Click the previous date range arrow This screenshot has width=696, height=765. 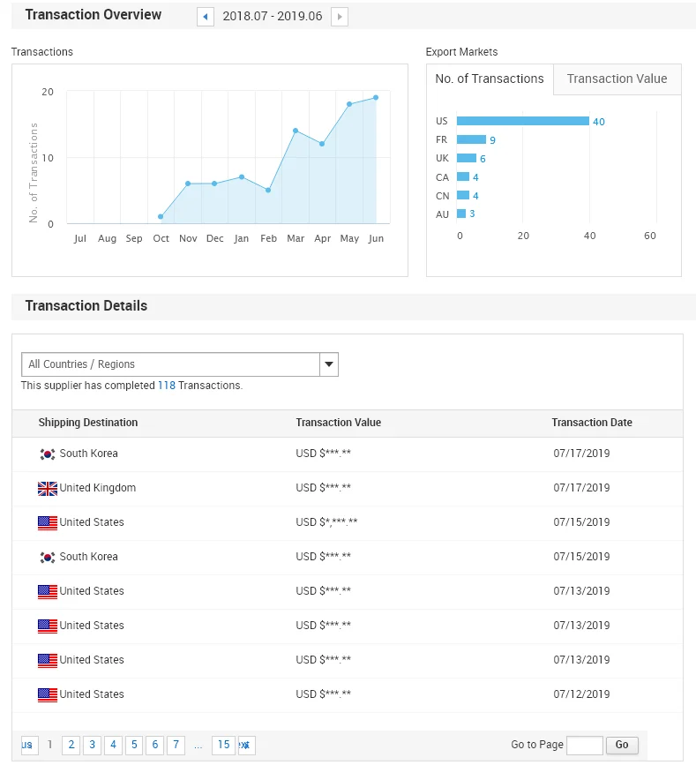coord(206,17)
